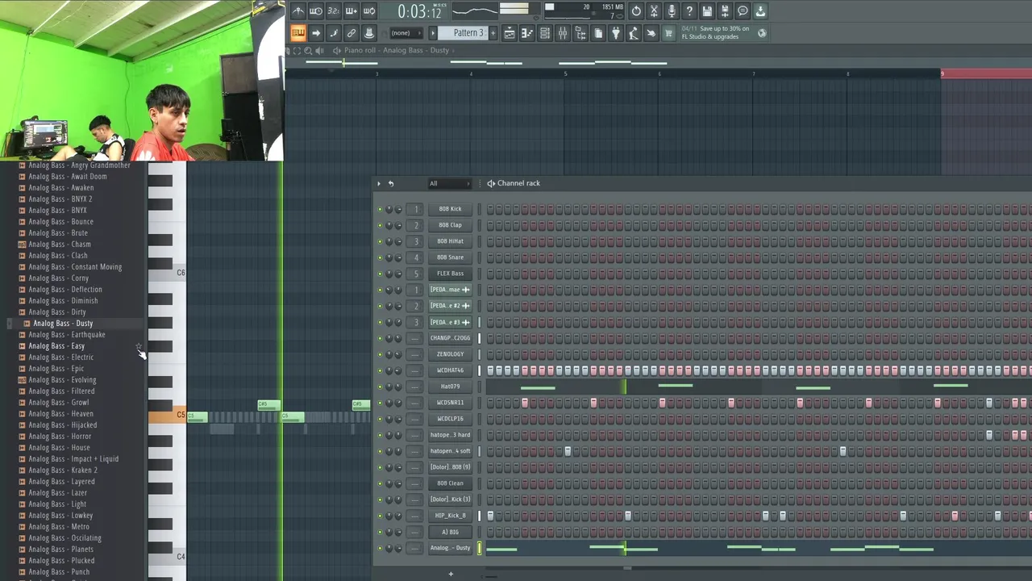Mute the ZENOLOGY channel
This screenshot has width=1032, height=581.
coord(380,354)
